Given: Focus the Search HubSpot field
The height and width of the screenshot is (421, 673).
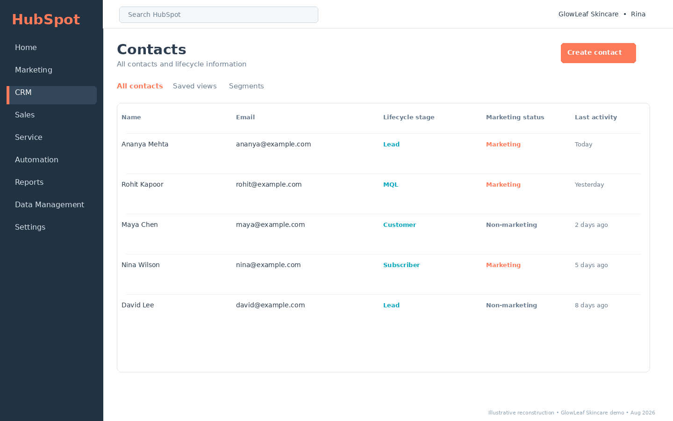Looking at the screenshot, I should tap(219, 15).
